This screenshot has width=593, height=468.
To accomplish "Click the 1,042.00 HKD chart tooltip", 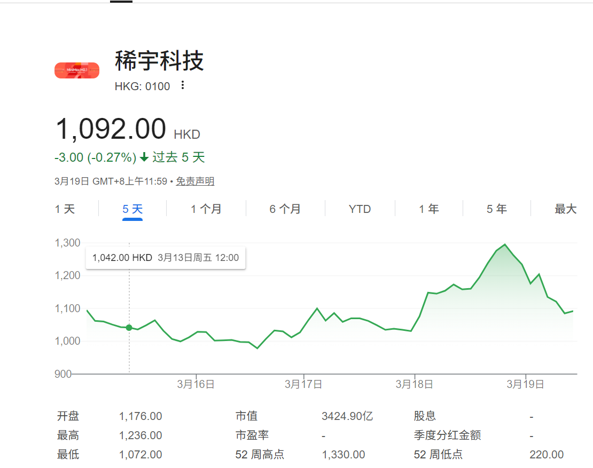I will (x=166, y=258).
